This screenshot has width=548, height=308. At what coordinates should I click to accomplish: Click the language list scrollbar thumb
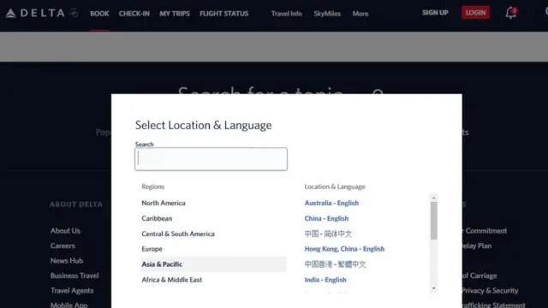[434, 221]
